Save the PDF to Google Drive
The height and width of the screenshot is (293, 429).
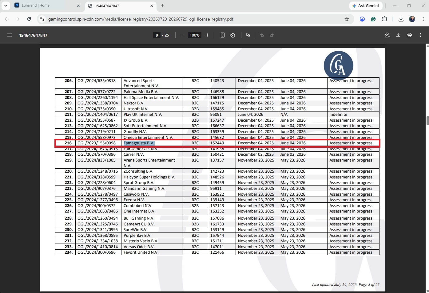point(387,35)
